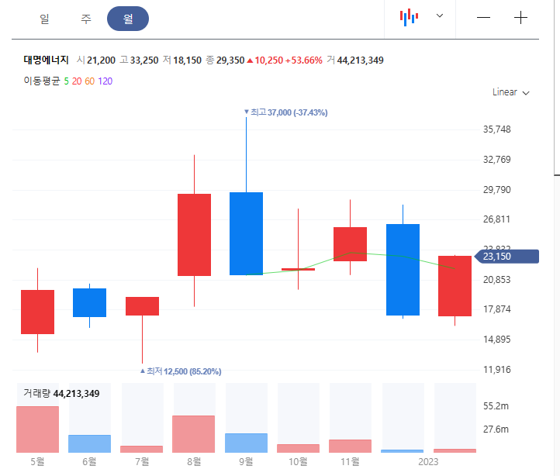Click the 23,150 current price tag
The height and width of the screenshot is (476, 560).
[x=506, y=257]
